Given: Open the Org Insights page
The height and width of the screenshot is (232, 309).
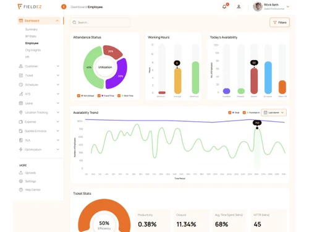Looking at the screenshot, I should click(33, 50).
